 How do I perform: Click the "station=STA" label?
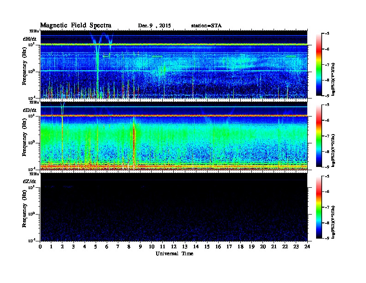point(206,26)
